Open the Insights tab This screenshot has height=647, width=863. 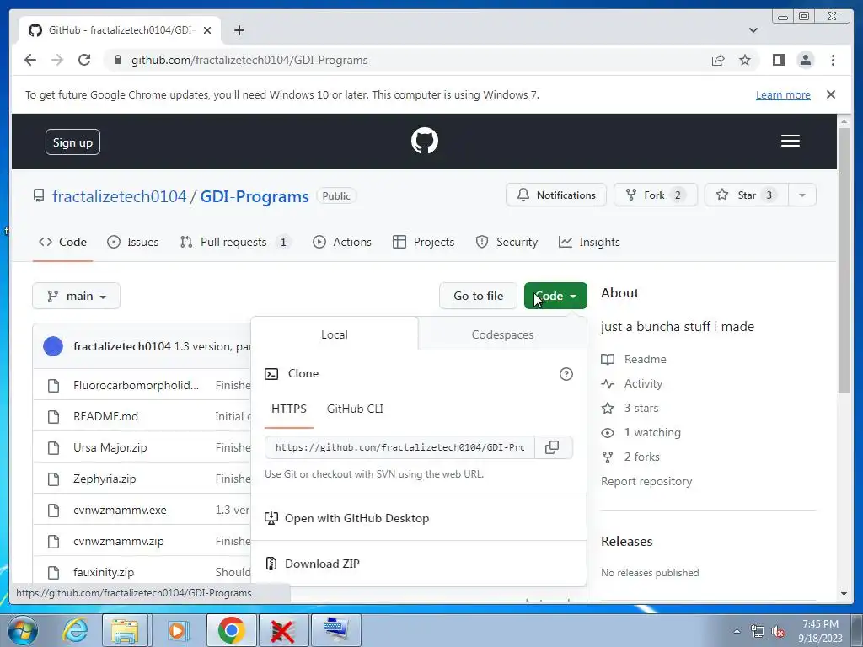589,242
